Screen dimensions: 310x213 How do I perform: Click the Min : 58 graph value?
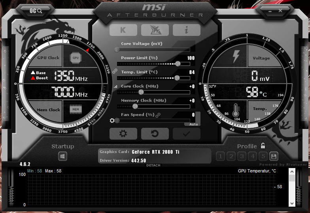point(35,171)
